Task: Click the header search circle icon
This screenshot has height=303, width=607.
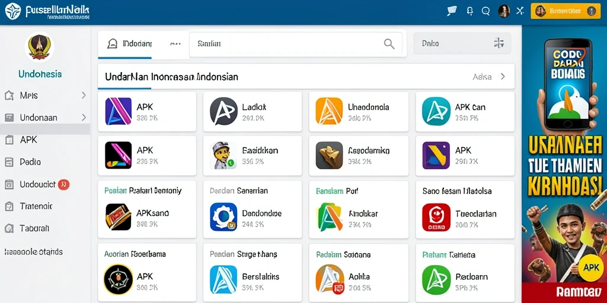Action: [x=486, y=11]
